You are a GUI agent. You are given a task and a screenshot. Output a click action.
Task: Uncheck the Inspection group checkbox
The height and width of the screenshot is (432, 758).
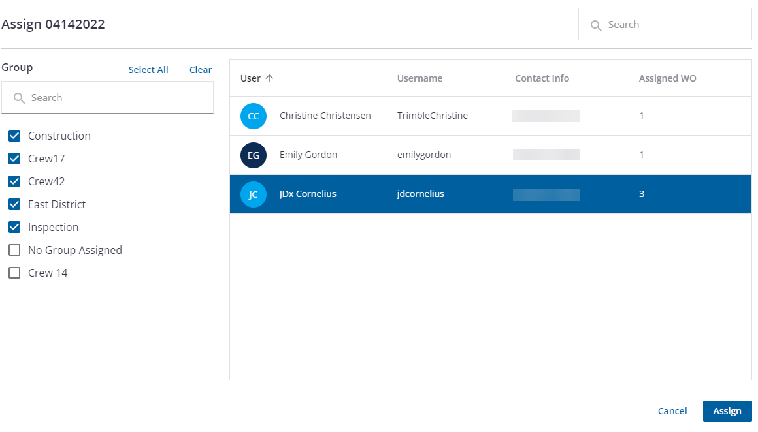click(14, 227)
